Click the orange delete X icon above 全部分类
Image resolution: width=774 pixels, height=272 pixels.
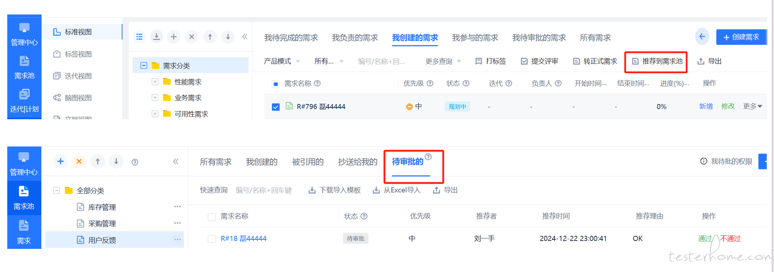pos(79,161)
